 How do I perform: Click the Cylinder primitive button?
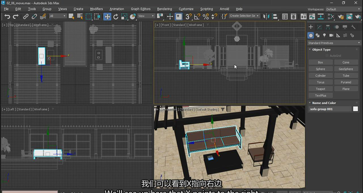pyautogui.click(x=320, y=76)
